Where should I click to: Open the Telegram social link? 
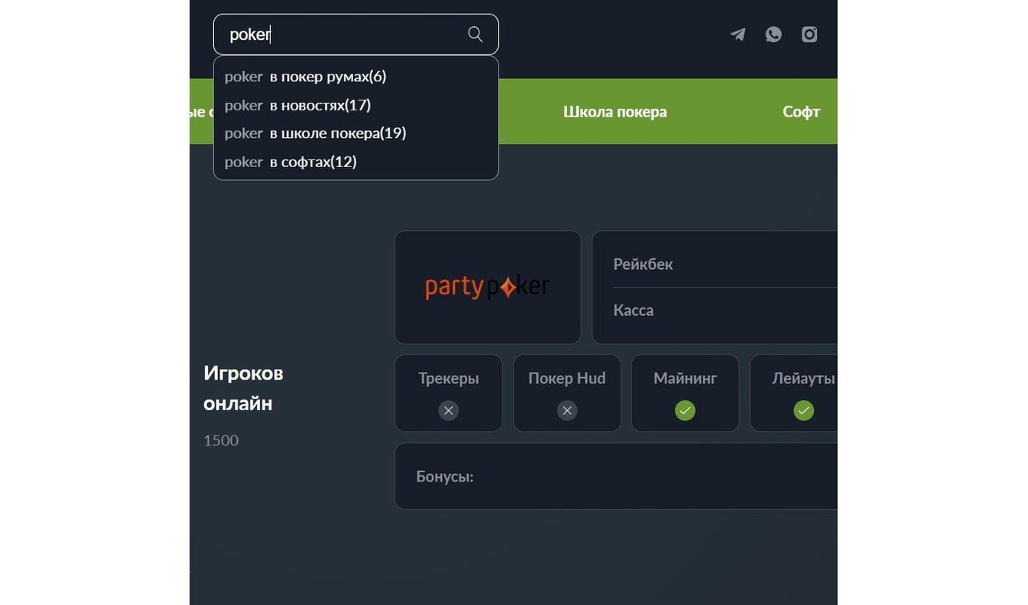(x=737, y=35)
